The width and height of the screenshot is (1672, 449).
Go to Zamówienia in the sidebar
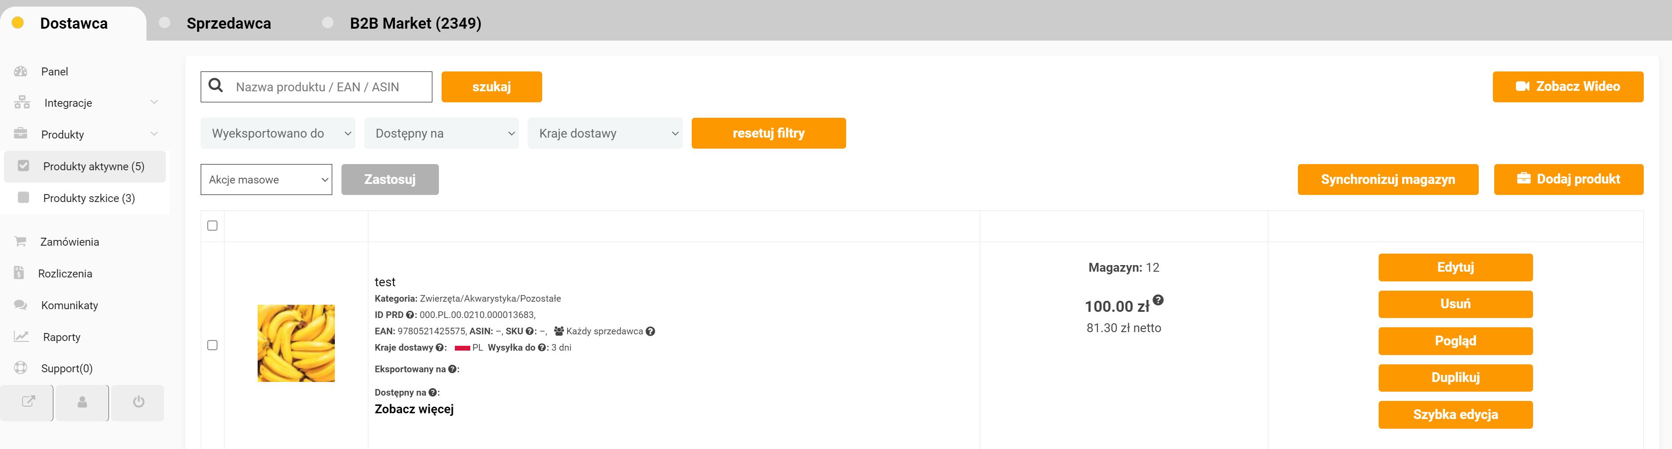click(x=69, y=242)
